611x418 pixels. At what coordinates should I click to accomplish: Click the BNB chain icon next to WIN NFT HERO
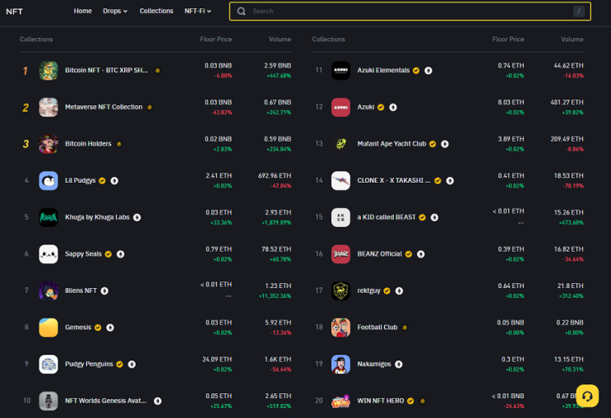(x=423, y=401)
